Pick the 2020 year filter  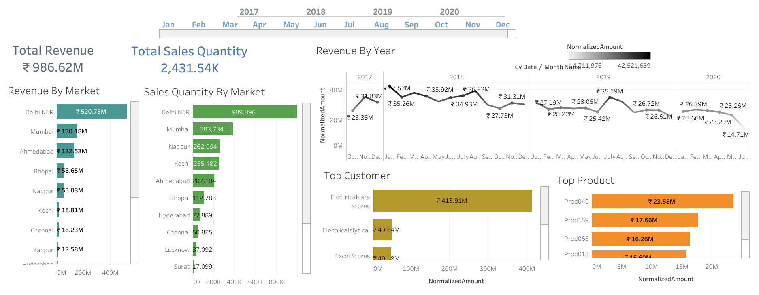point(449,12)
